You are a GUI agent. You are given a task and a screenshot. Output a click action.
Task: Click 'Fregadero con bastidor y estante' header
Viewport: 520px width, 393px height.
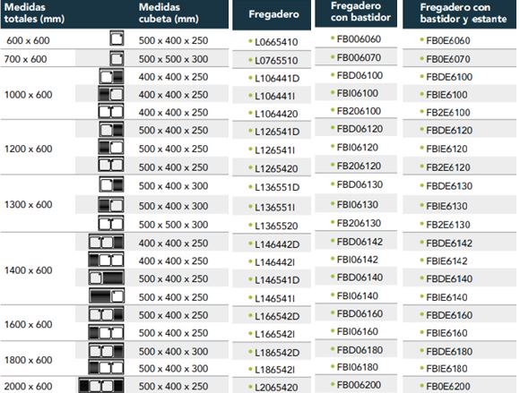pos(464,13)
